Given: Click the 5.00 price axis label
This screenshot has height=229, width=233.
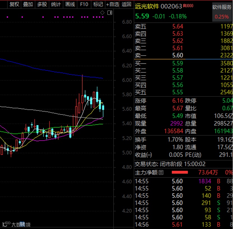Looking at the screenshot, I should (127, 153).
